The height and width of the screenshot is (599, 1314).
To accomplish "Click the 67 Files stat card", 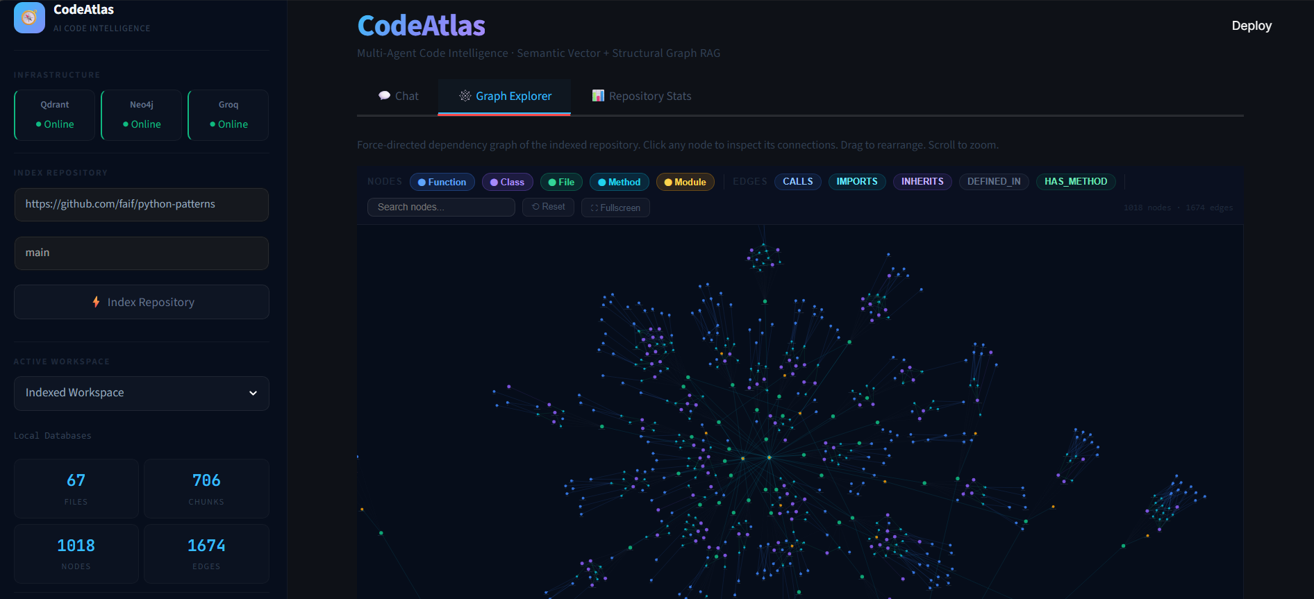I will click(76, 489).
